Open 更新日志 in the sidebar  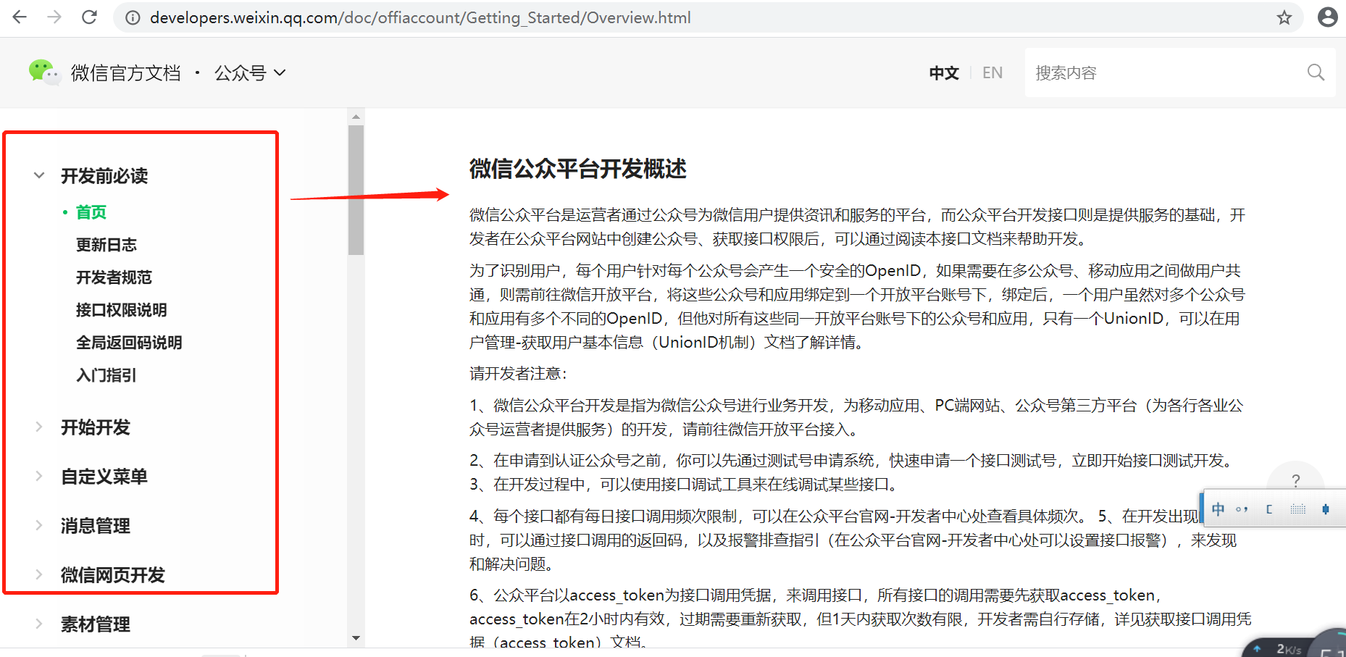pos(106,245)
